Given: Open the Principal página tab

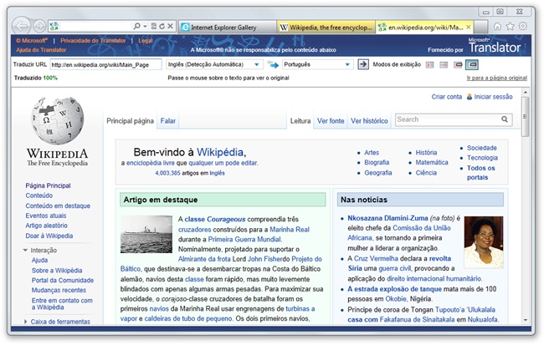Looking at the screenshot, I should (130, 121).
